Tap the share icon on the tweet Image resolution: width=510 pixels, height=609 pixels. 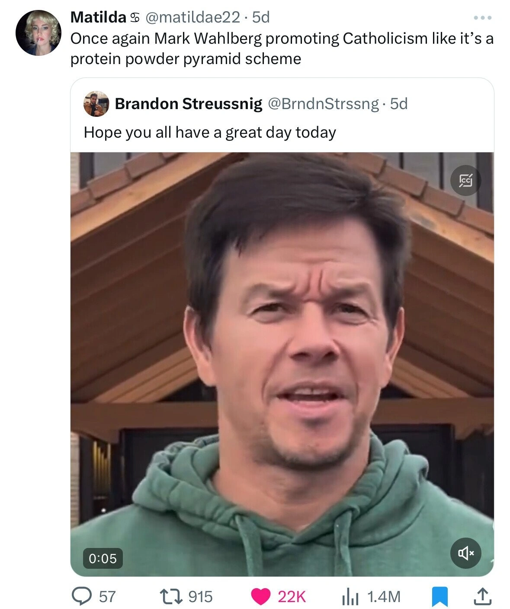point(483,596)
